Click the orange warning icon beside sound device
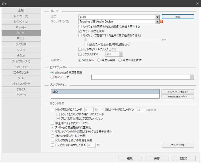201x163 pixels. pos(161,21)
